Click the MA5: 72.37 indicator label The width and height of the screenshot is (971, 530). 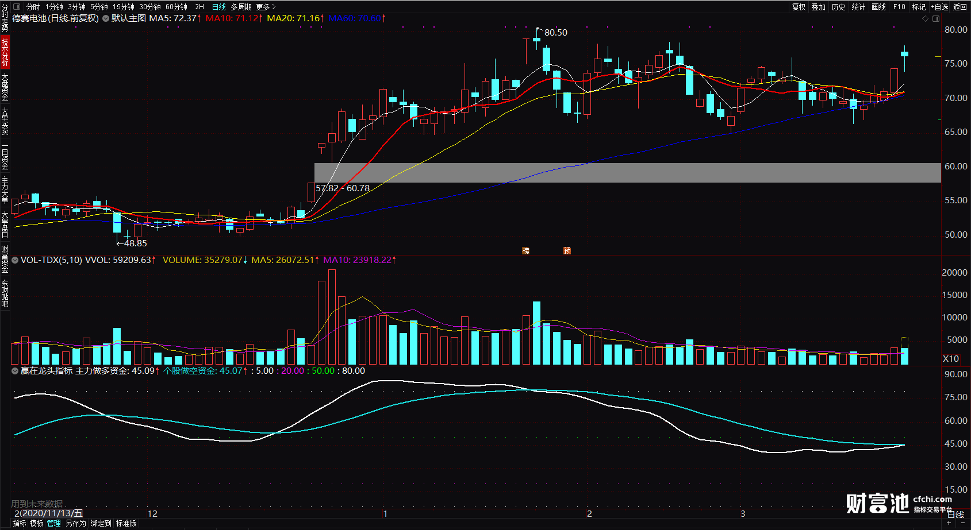(x=175, y=18)
